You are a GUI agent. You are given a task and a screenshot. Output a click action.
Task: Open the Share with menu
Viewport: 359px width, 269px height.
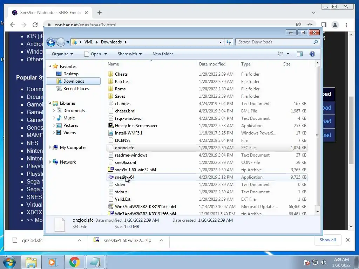(x=130, y=54)
